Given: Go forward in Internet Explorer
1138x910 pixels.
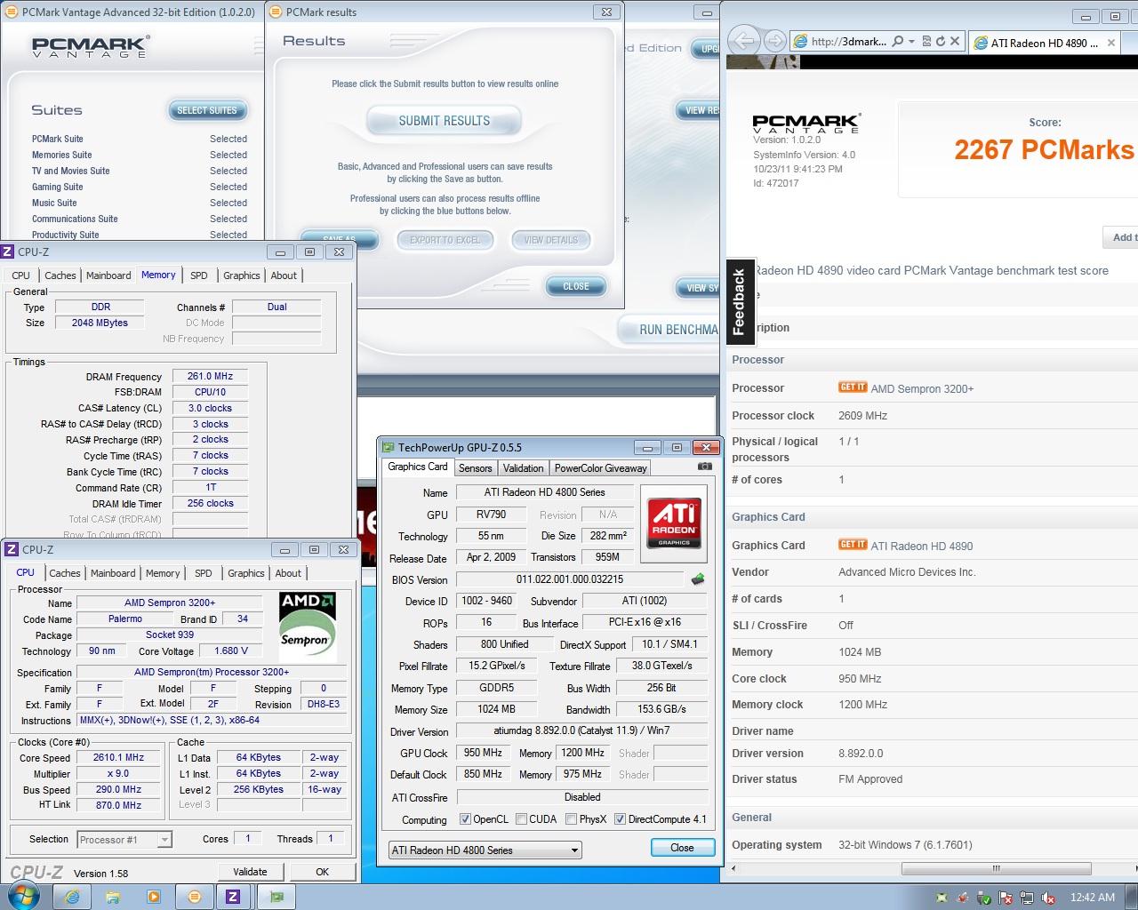Looking at the screenshot, I should (774, 41).
